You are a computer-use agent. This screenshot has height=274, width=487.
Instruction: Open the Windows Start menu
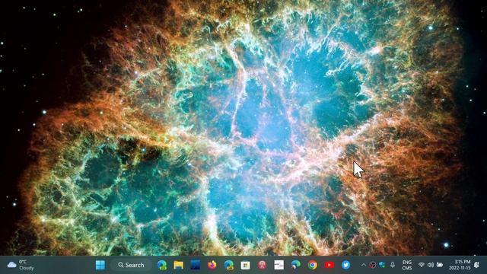click(x=100, y=265)
